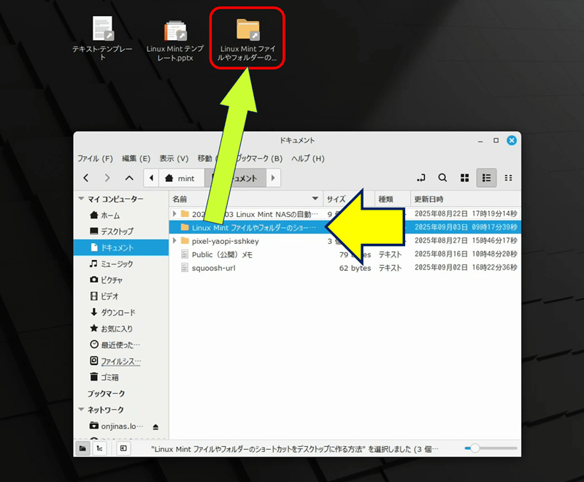Open ファイル (F) menu
Image resolution: width=584 pixels, height=482 pixels.
95,158
